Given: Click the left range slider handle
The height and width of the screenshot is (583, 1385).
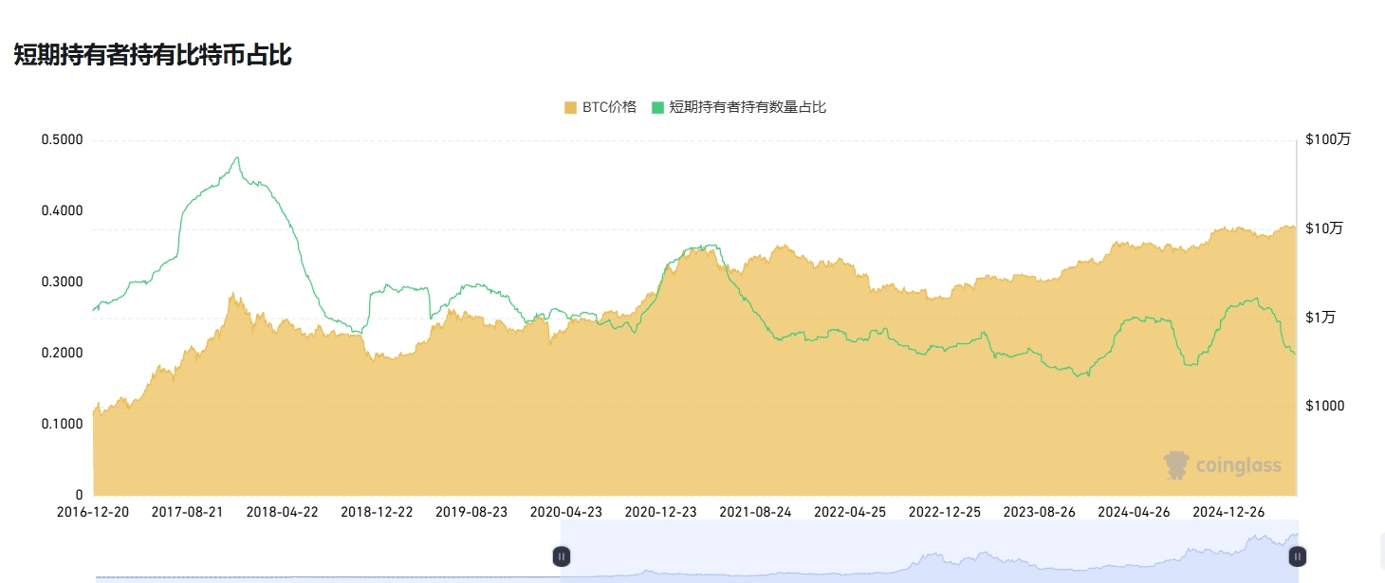Looking at the screenshot, I should tap(562, 556).
